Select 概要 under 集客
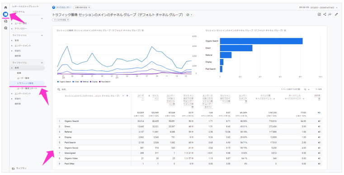The image size is (344, 175). (19, 73)
